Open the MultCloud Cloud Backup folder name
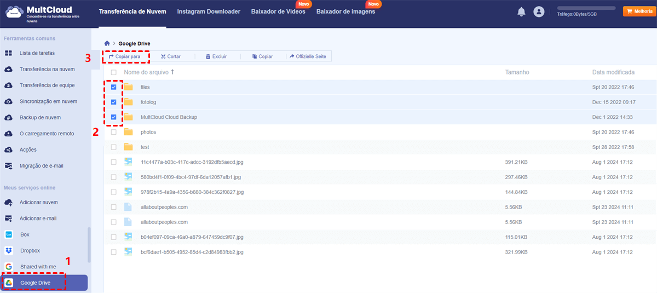The height and width of the screenshot is (293, 657). click(x=169, y=117)
